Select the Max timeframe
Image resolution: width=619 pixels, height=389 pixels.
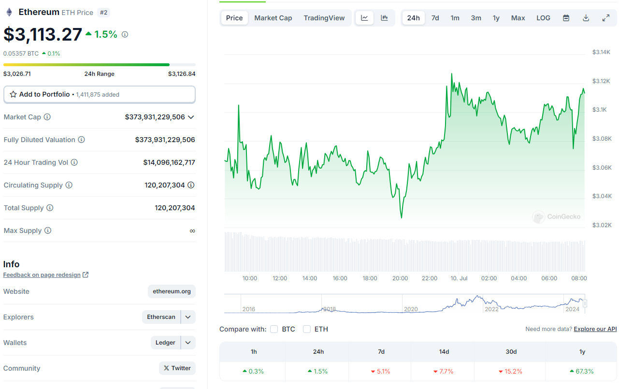pyautogui.click(x=518, y=18)
